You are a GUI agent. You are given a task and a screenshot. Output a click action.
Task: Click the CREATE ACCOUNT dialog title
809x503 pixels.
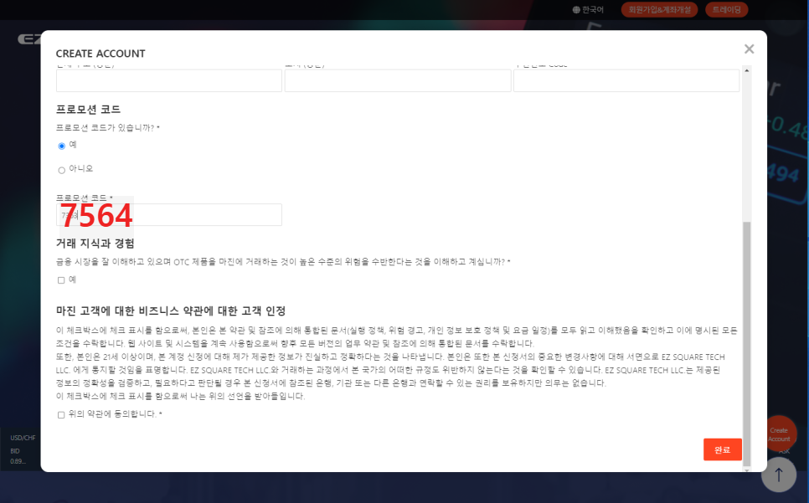click(100, 54)
